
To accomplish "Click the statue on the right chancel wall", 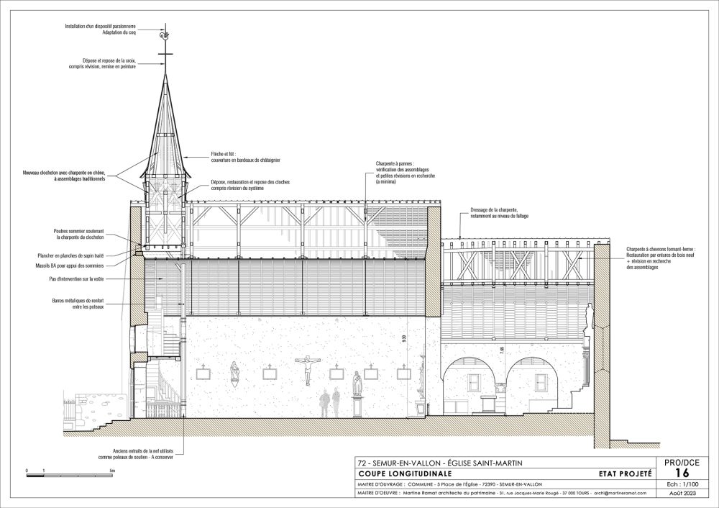I will pos(590,318).
